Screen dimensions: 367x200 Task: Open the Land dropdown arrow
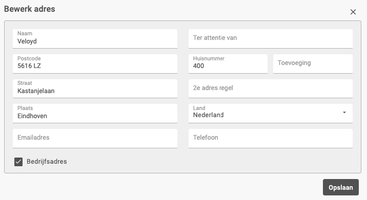[344, 113]
